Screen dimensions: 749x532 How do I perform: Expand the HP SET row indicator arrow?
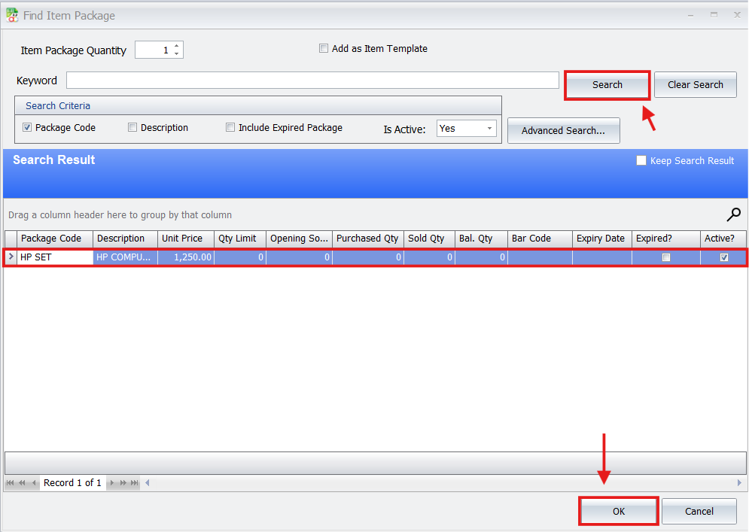(11, 257)
